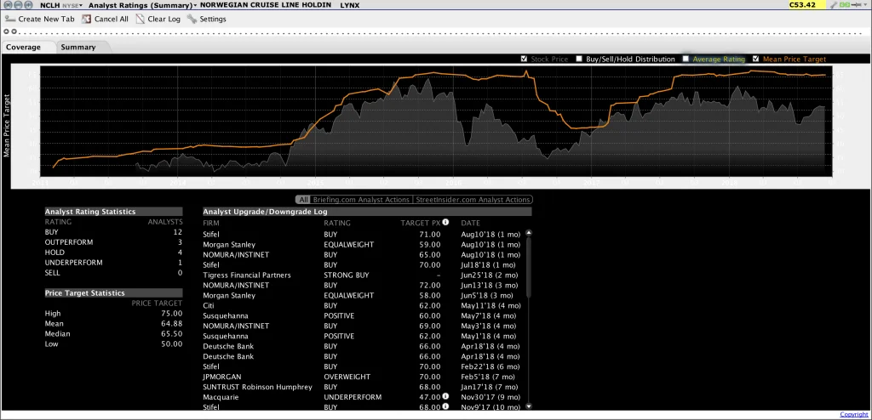Image resolution: width=872 pixels, height=420 pixels.
Task: Click the expand-down arrow icon below toolbar
Action: 12,31
